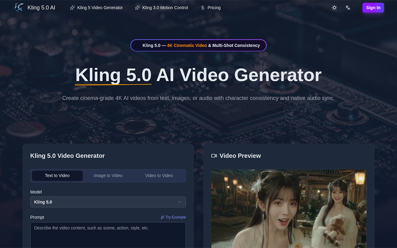This screenshot has height=248, width=397.
Task: Click the Sign In button
Action: [x=373, y=7]
